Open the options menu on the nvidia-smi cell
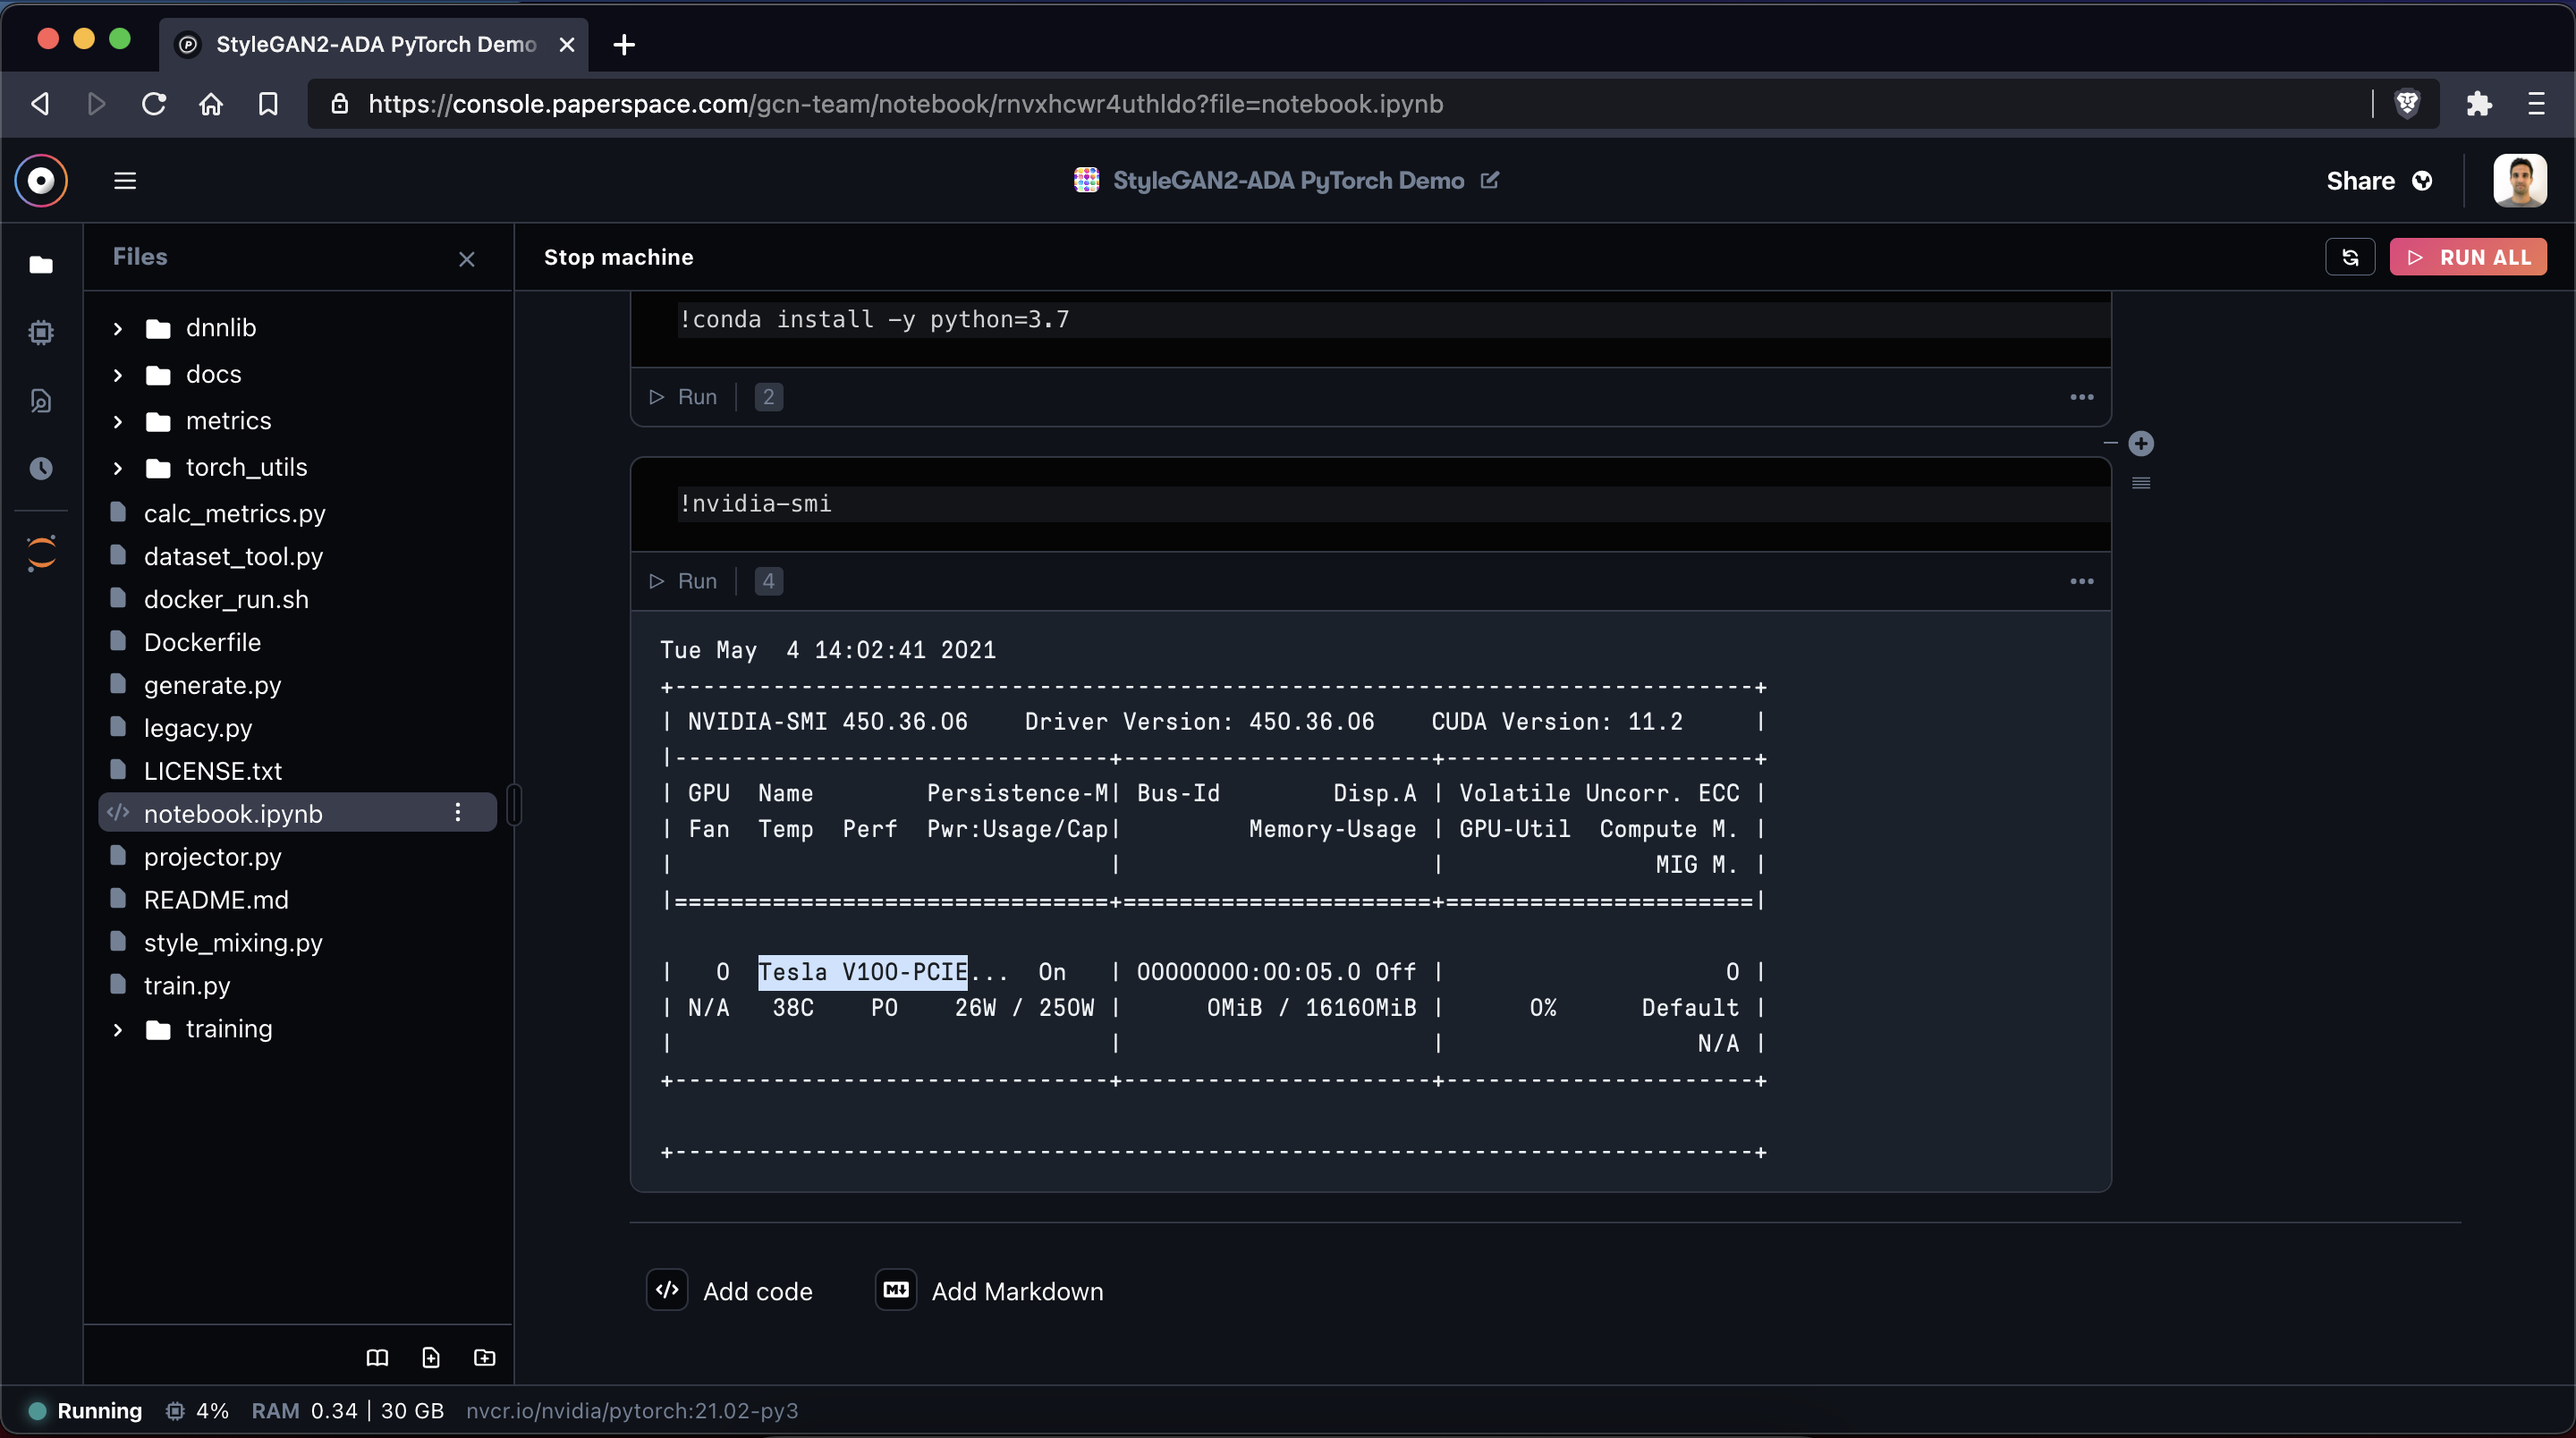Image resolution: width=2576 pixels, height=1438 pixels. coord(2082,581)
